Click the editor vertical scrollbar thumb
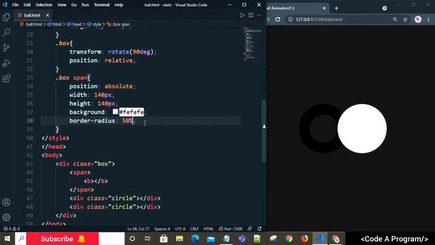The height and width of the screenshot is (245, 435). 264,131
